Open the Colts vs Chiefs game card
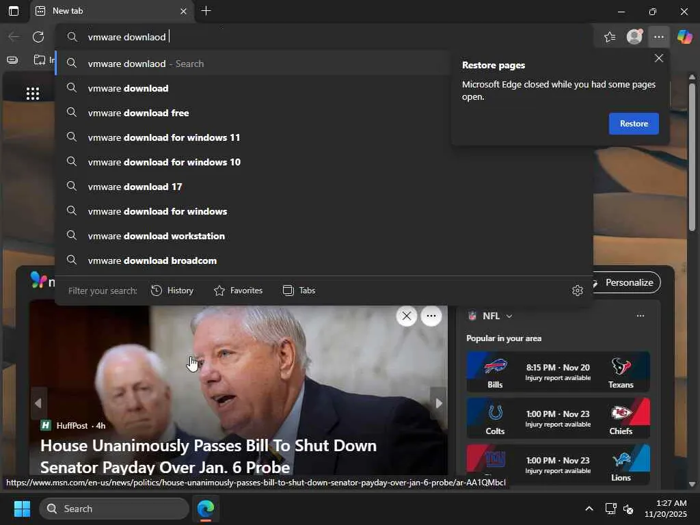 [x=558, y=418]
